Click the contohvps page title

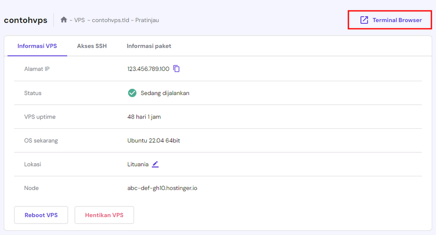pyautogui.click(x=26, y=20)
